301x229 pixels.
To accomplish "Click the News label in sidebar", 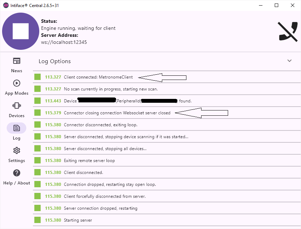I will pos(17,71).
